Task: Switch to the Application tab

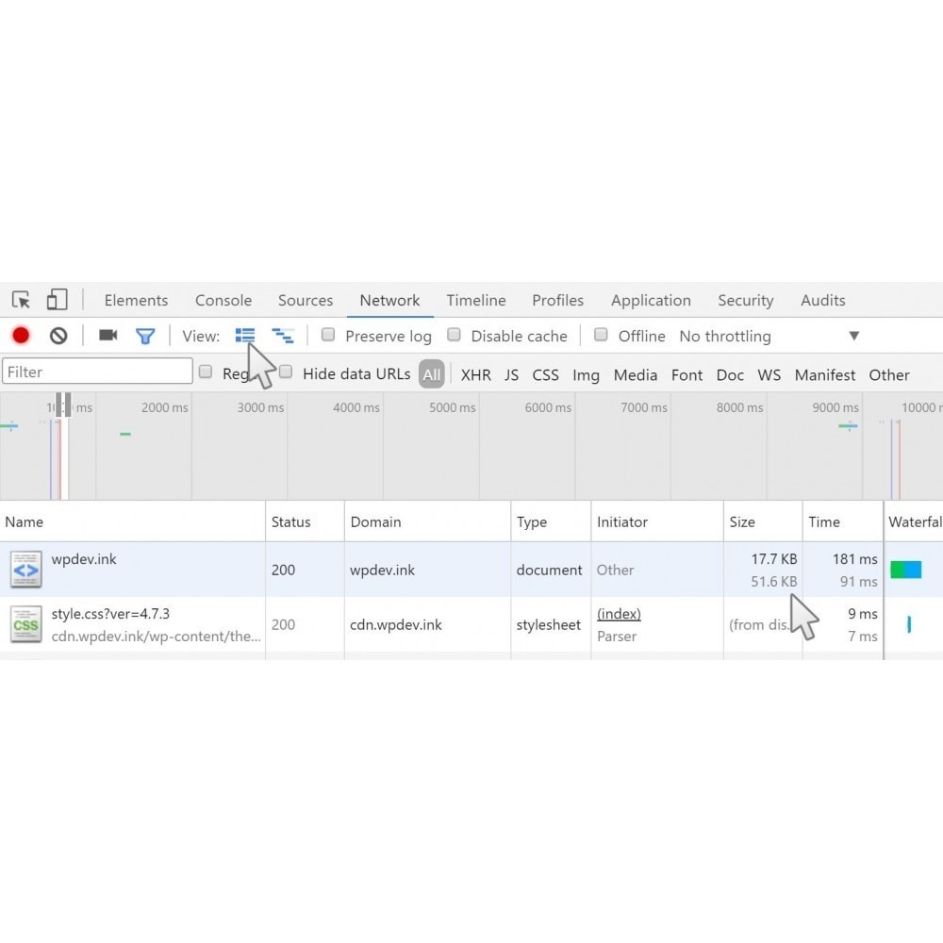Action: coord(651,300)
